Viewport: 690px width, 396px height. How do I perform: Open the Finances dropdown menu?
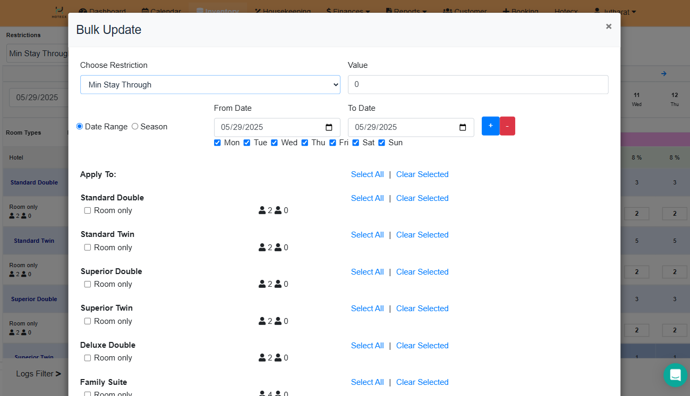pos(348,11)
